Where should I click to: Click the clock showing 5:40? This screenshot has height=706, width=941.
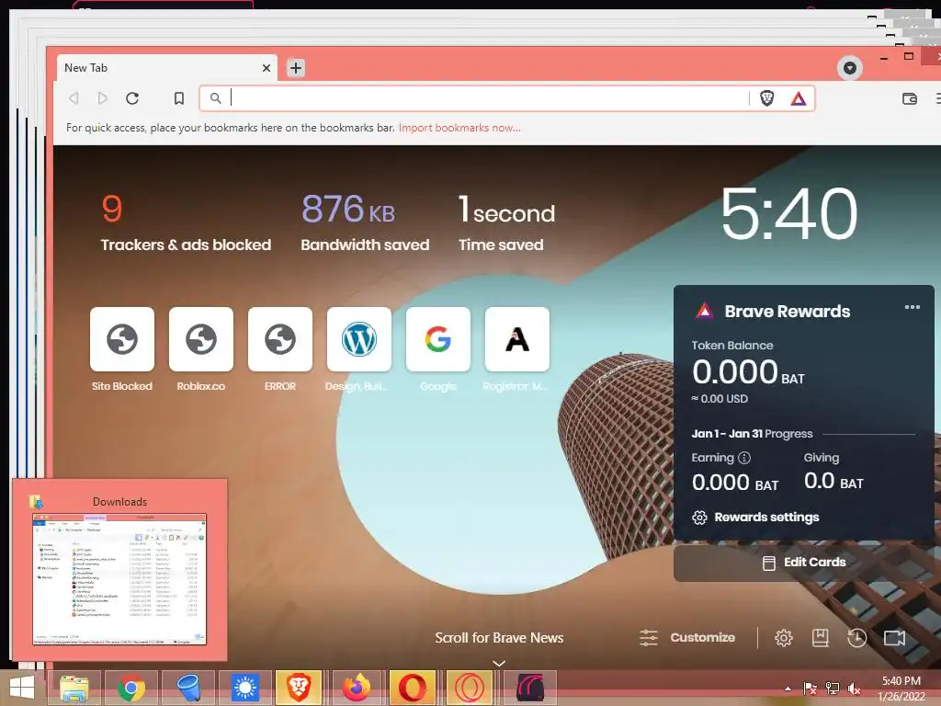789,213
